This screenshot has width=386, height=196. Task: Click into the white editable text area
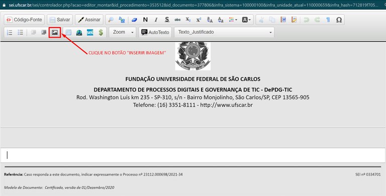[x=193, y=155]
